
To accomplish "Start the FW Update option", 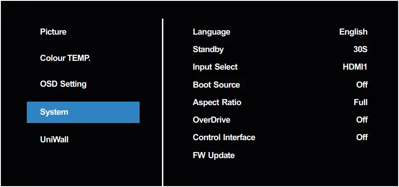I will point(213,155).
